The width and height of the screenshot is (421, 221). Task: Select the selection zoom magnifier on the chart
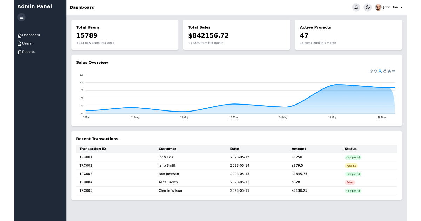(x=380, y=71)
